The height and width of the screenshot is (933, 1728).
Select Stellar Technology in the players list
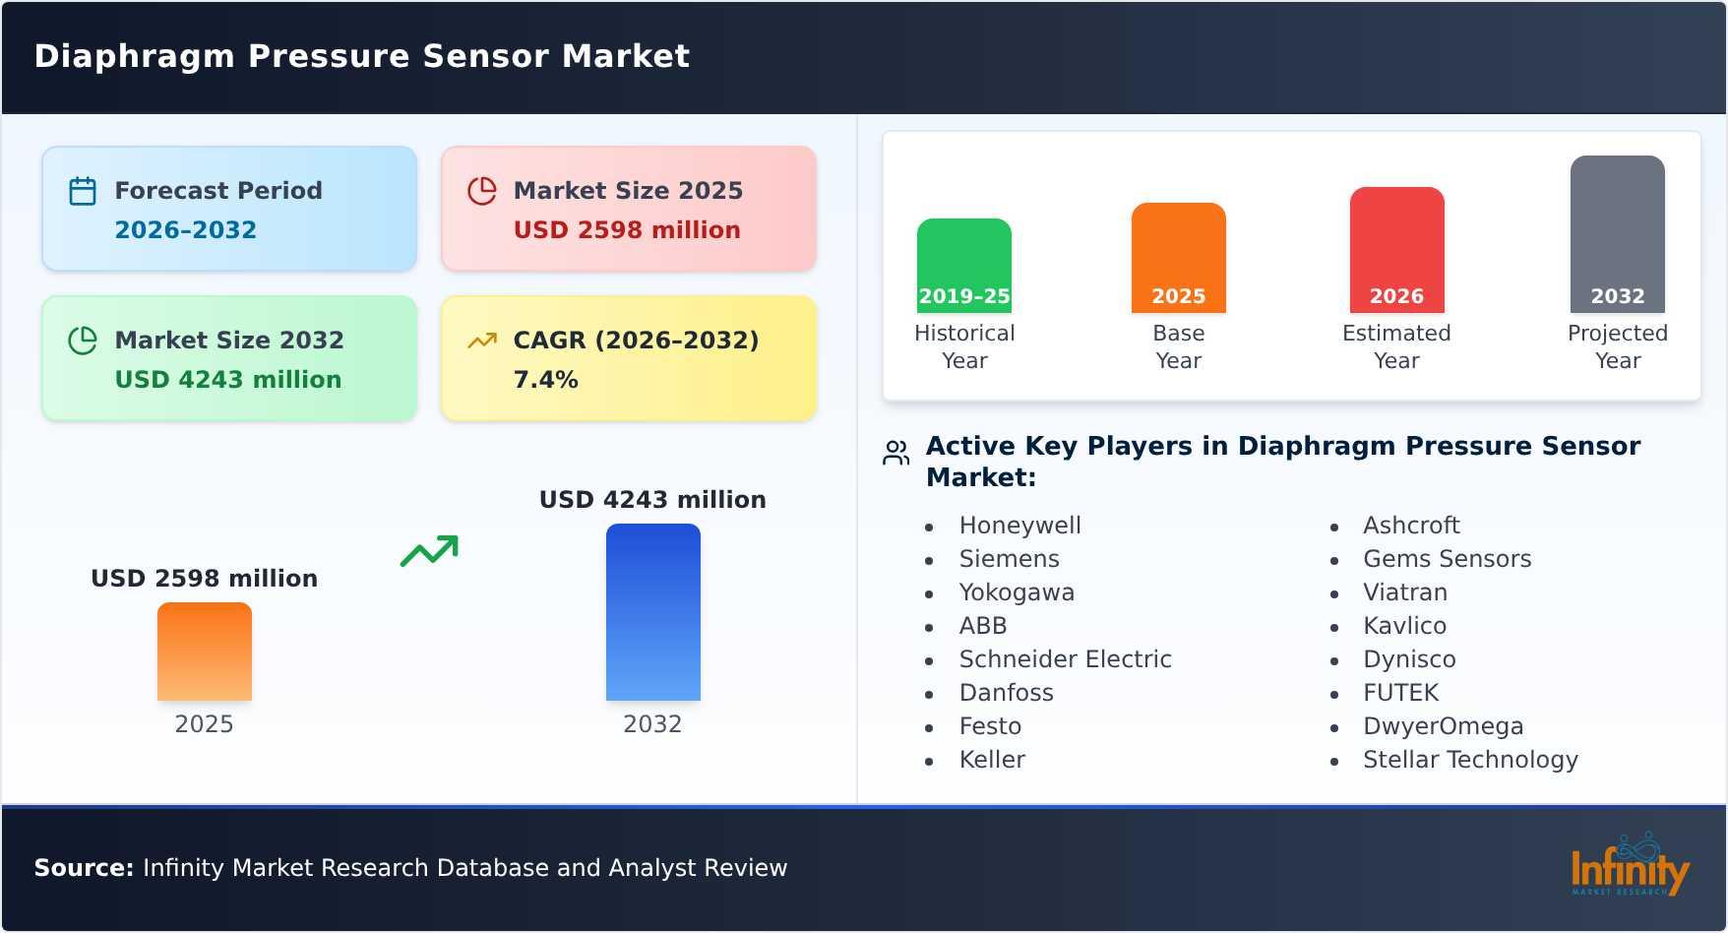click(1471, 760)
